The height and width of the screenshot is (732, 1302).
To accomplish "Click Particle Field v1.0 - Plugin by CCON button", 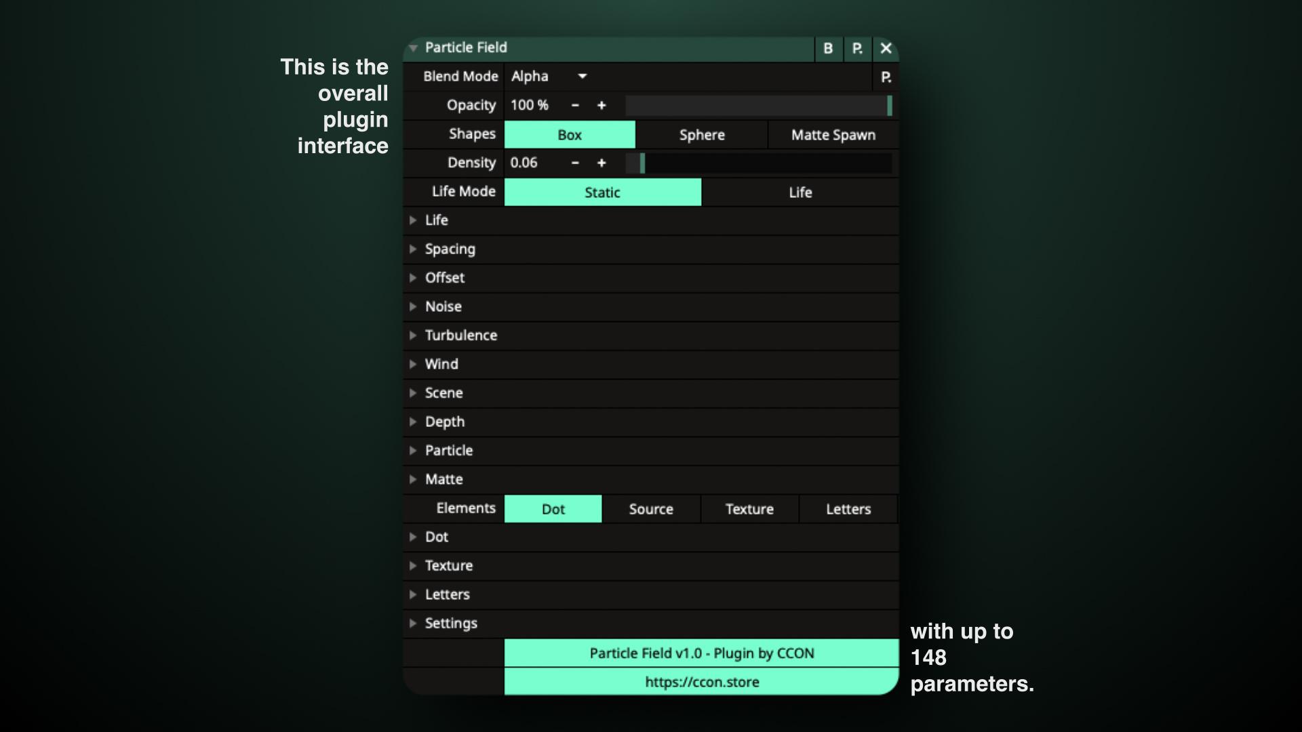I will [702, 653].
